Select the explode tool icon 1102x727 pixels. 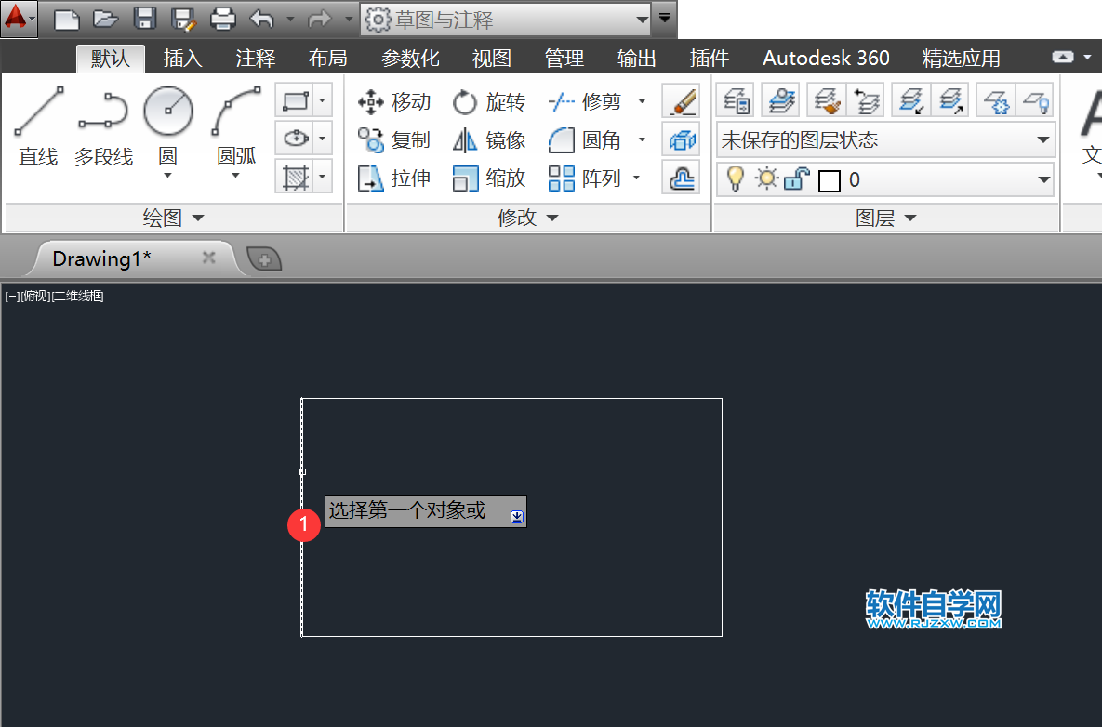pyautogui.click(x=681, y=139)
